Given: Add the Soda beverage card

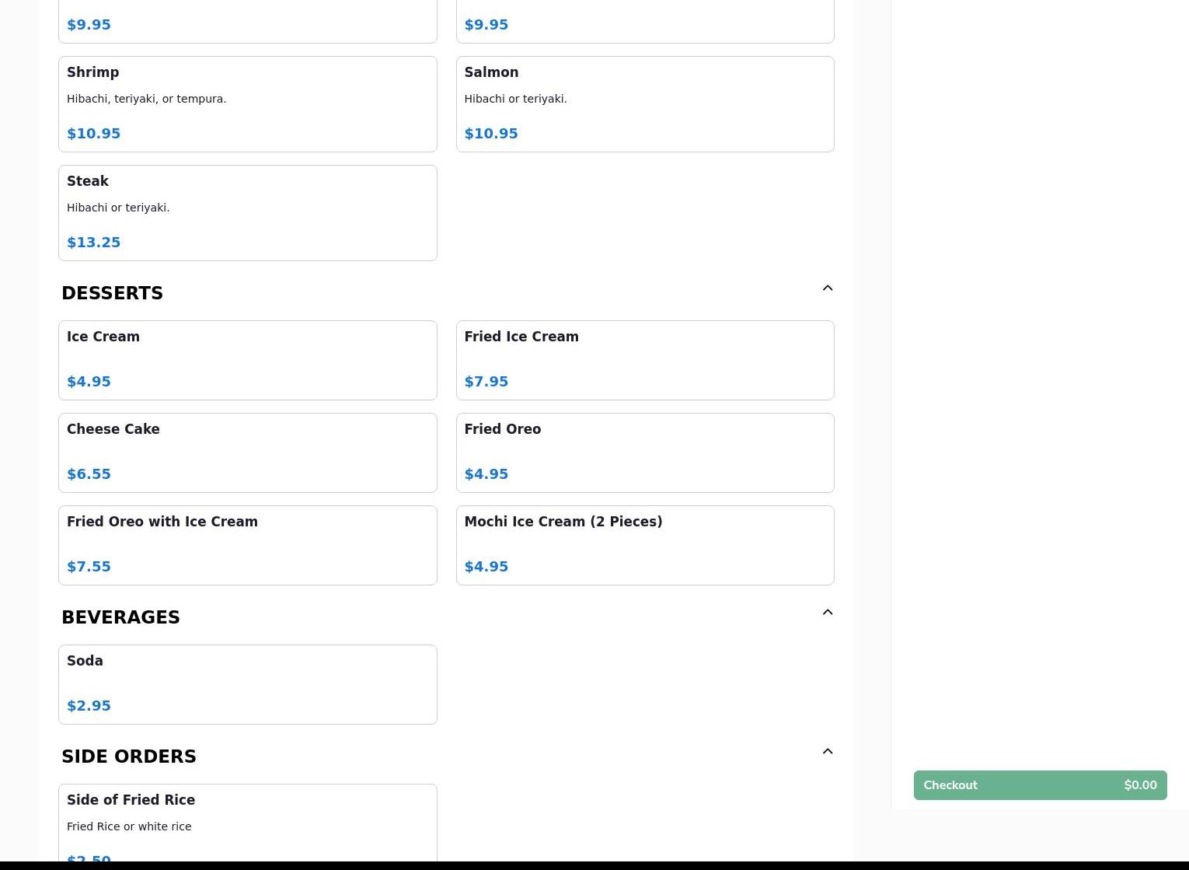Looking at the screenshot, I should point(248,684).
